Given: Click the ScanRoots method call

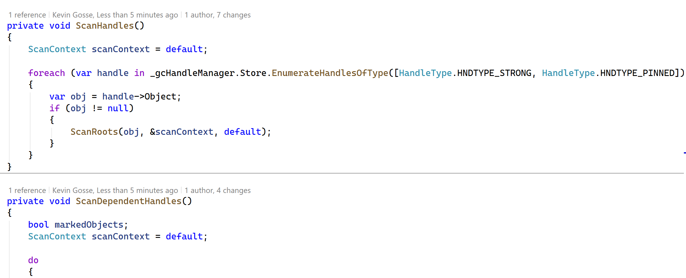Looking at the screenshot, I should [94, 132].
